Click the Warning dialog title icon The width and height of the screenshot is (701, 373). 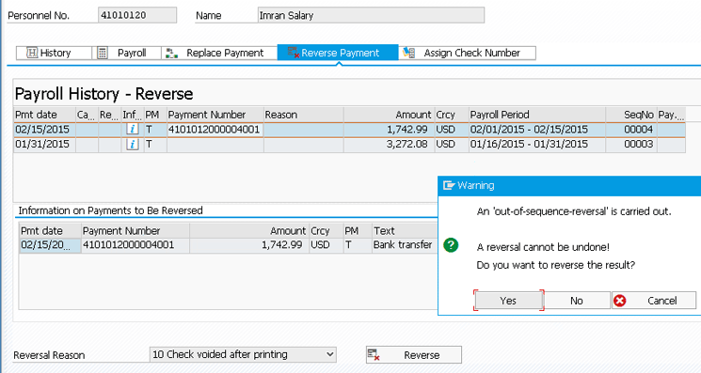pyautogui.click(x=449, y=185)
